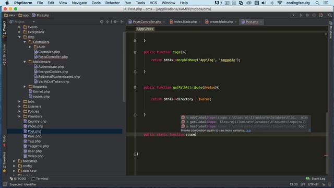Click fold marker beside getPathAttribute function
This screenshot has width=334, height=188.
point(135,87)
